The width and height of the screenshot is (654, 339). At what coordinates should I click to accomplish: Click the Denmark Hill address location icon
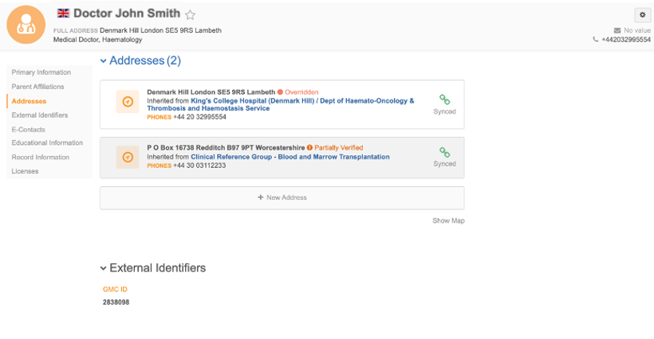coord(128,102)
